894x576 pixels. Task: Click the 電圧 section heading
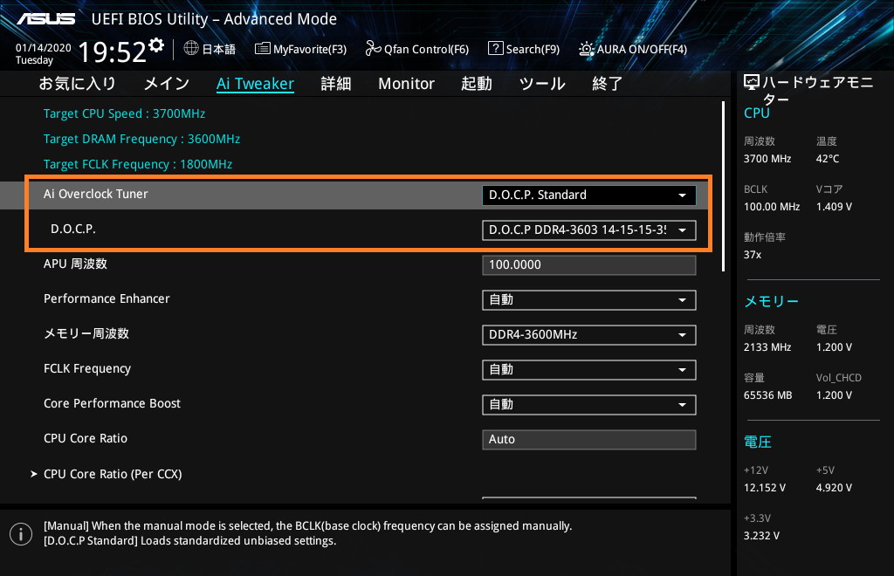tap(758, 442)
